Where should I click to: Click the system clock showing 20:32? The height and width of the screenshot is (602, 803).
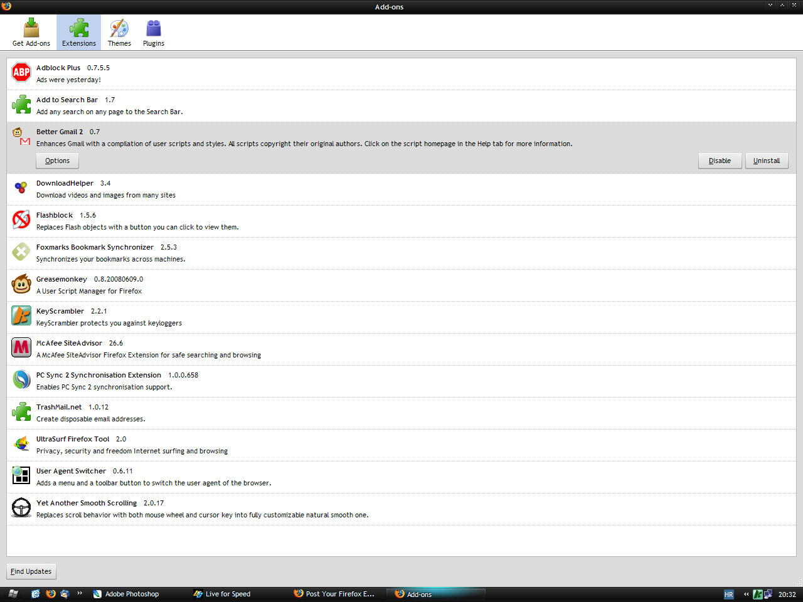click(x=787, y=594)
